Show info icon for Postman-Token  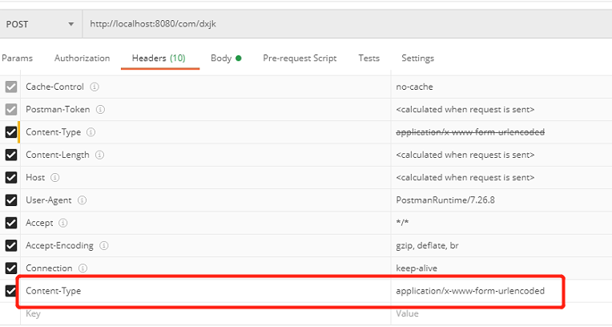(x=100, y=109)
